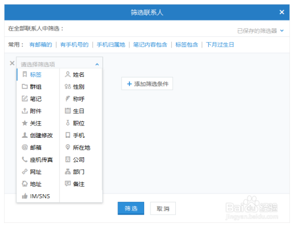The image size is (294, 227).
Task: Click the 群组 folder icon
Action: [25, 86]
